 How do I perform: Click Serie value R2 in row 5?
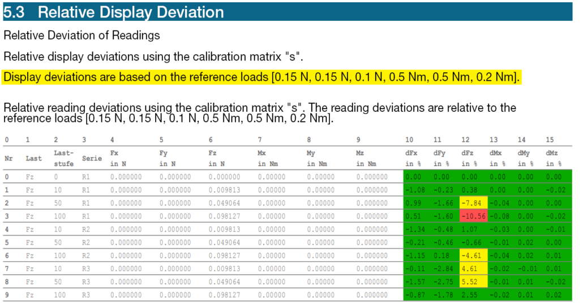(86, 243)
